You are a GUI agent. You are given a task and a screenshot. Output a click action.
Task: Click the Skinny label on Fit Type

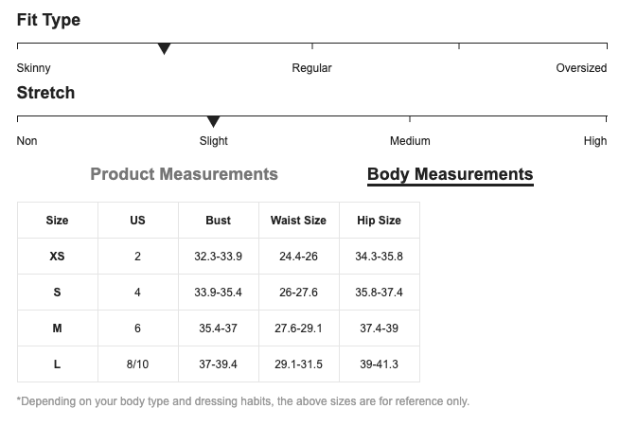tap(33, 68)
